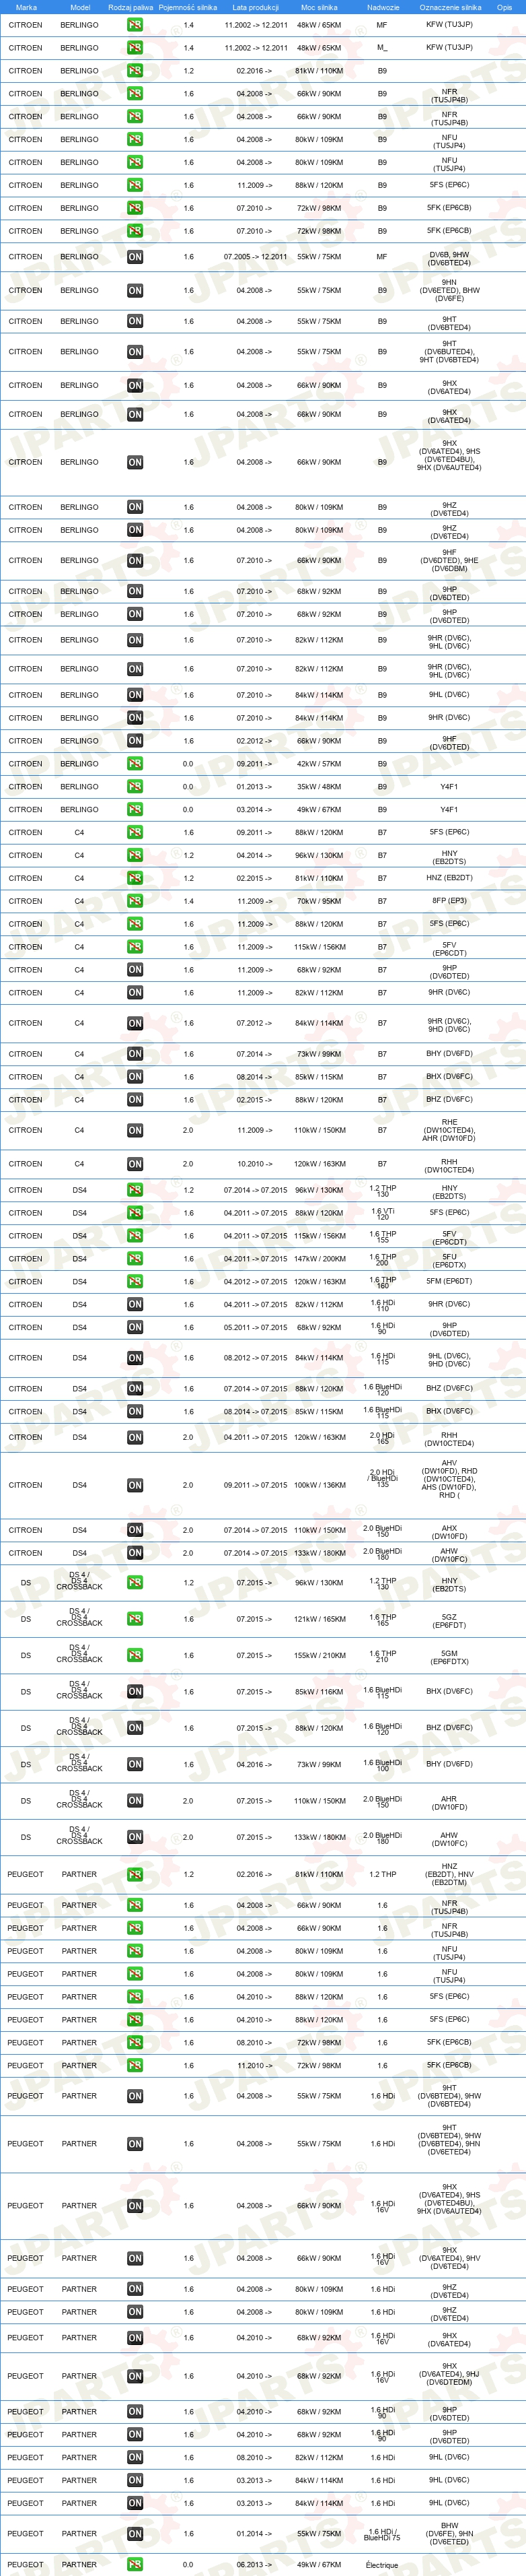Click the '1.6 THP 200' body cell
The image size is (526, 2576).
[382, 1259]
